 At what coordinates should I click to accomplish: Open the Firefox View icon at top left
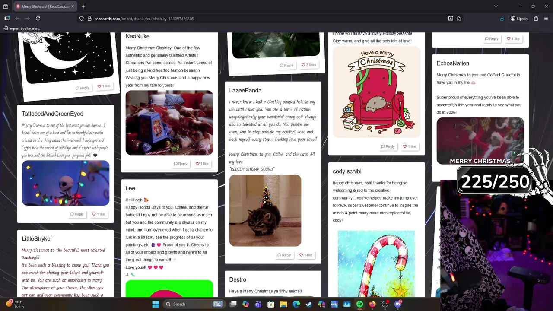[6, 6]
